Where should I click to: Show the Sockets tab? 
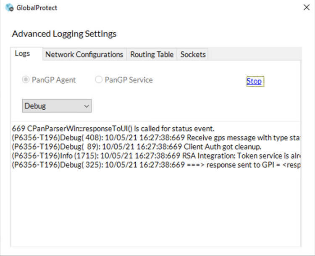193,54
